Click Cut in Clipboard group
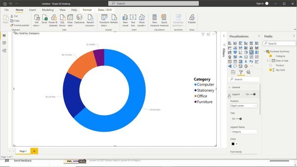This screenshot has height=167, width=297. point(14,16)
